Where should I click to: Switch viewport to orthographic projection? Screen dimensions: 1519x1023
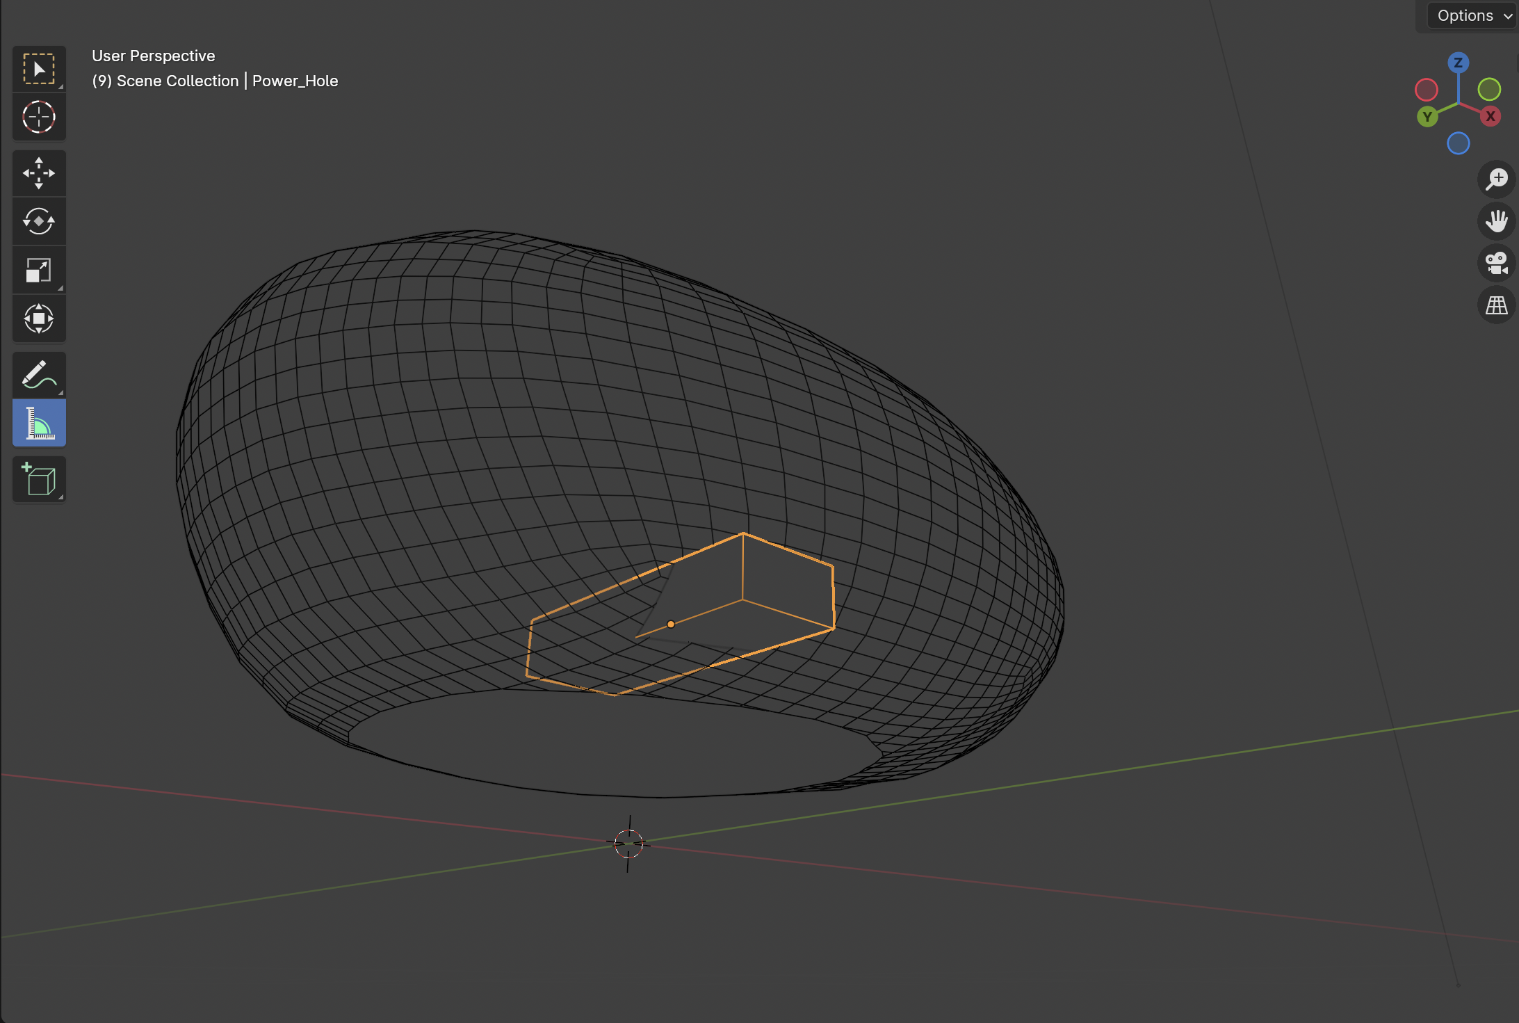pyautogui.click(x=1496, y=305)
